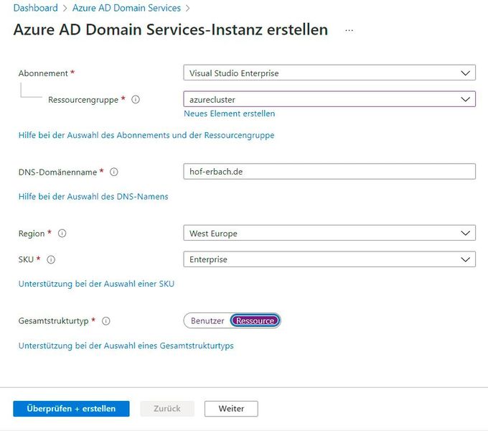The image size is (488, 431).
Task: Focus the DNS-Domänenname field hof-erbach.de
Action: [329, 171]
